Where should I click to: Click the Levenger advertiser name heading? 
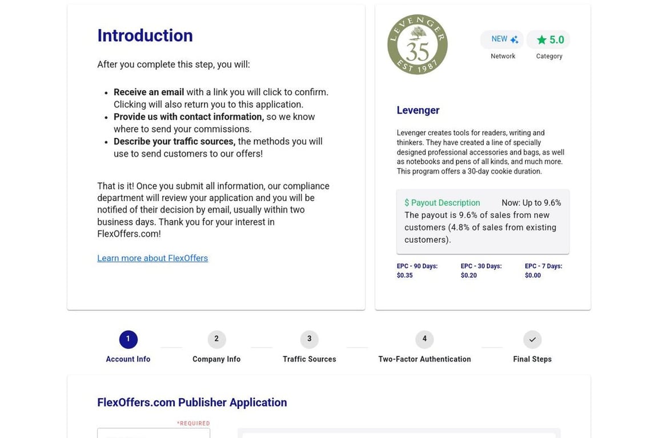point(418,110)
